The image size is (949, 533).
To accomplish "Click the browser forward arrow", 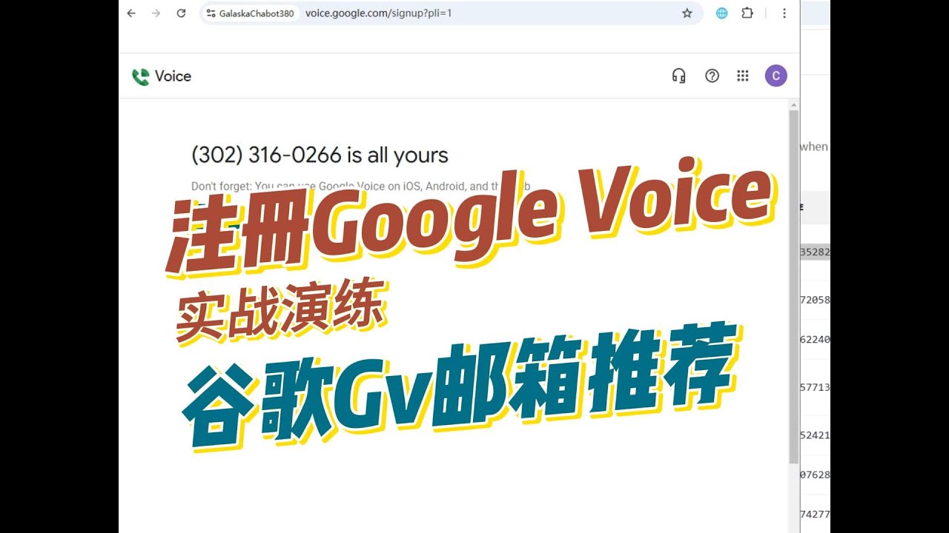I will 156,13.
